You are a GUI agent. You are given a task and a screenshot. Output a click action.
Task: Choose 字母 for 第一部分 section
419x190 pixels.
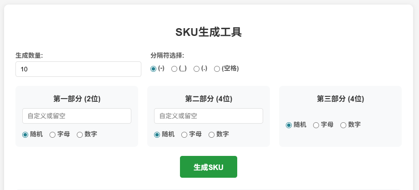coord(53,135)
